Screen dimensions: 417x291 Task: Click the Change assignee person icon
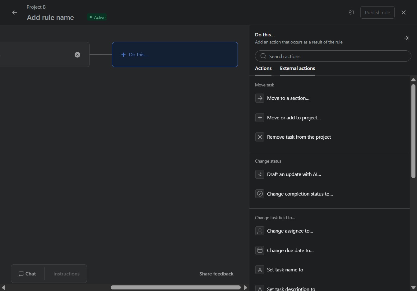click(x=260, y=231)
